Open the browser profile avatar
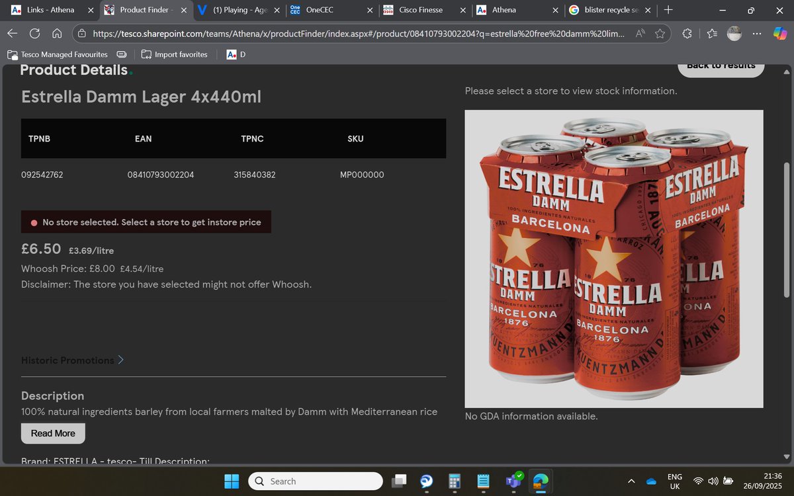Image resolution: width=794 pixels, height=496 pixels. 734,34
